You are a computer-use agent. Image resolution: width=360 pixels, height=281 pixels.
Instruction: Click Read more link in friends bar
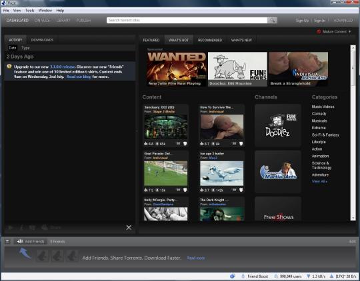(x=196, y=258)
